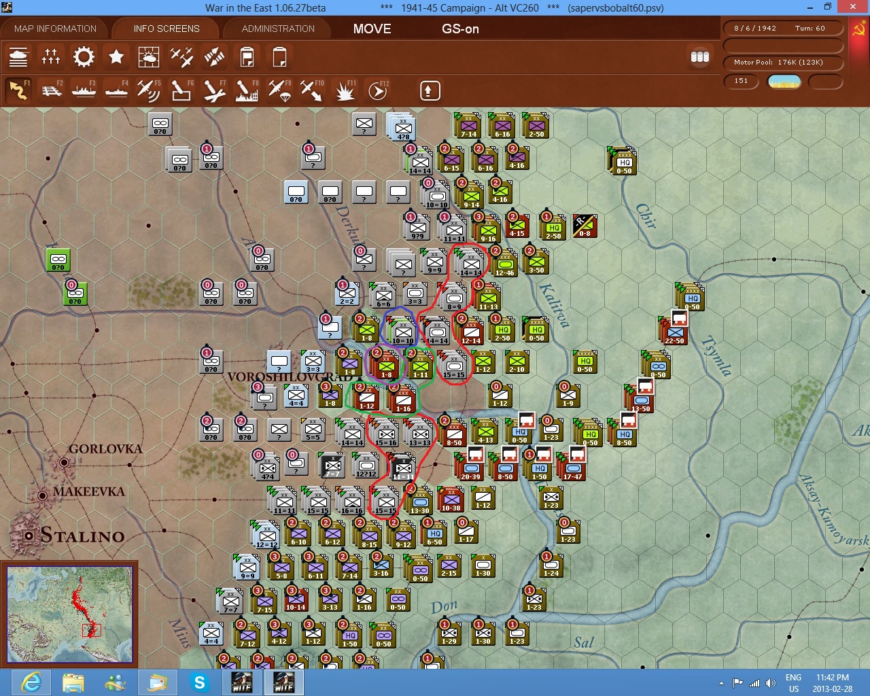Viewport: 870px width, 696px height.
Task: Toggle the star icon in top toolbar
Action: (116, 57)
